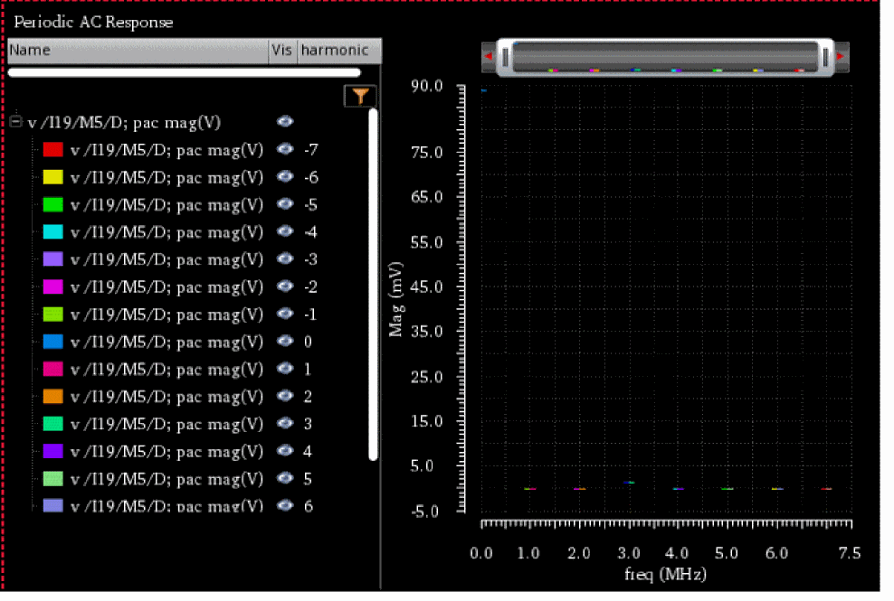
Task: Sort by the Name column header
Action: tap(136, 51)
